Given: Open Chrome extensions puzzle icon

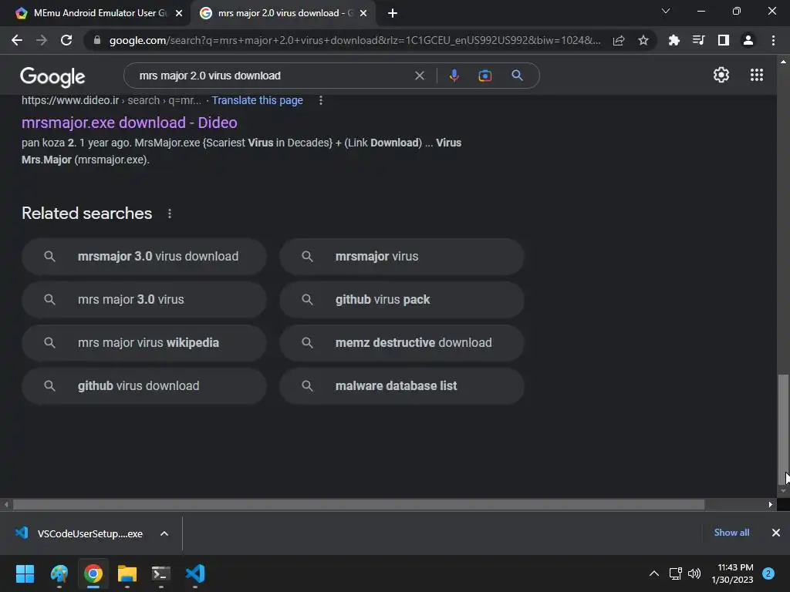Looking at the screenshot, I should (x=674, y=40).
